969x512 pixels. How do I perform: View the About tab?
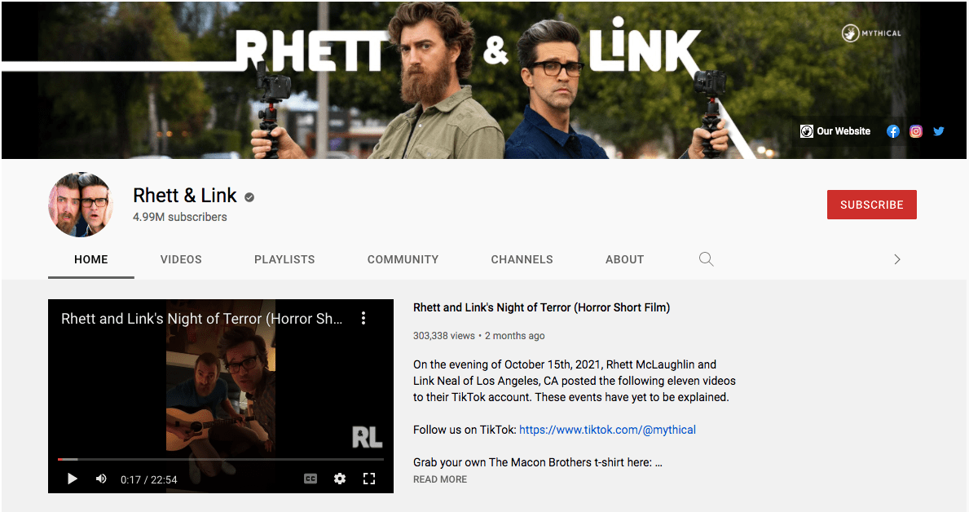625,260
